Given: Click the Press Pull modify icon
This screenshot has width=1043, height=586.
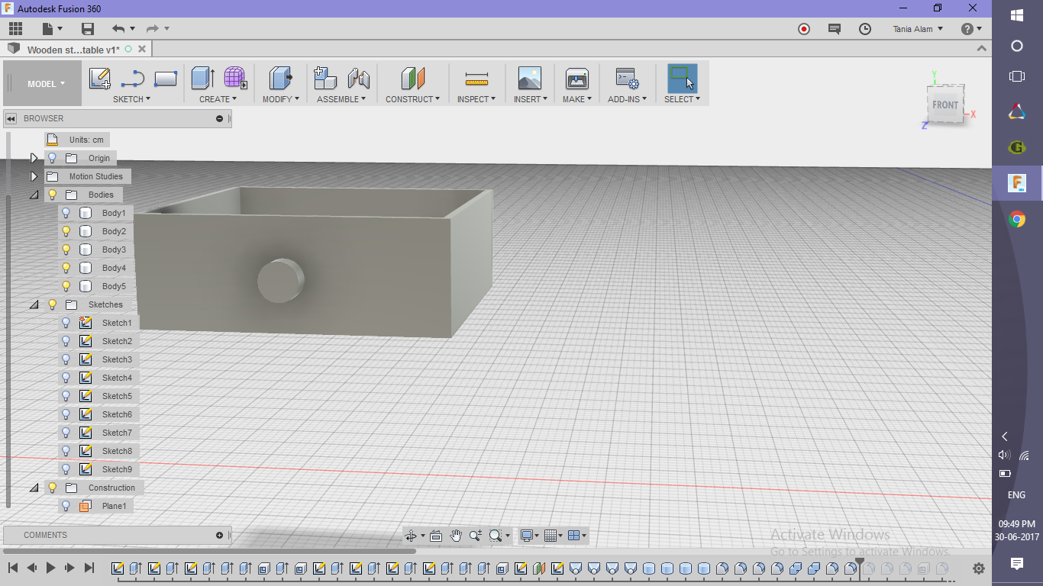Looking at the screenshot, I should 280,78.
